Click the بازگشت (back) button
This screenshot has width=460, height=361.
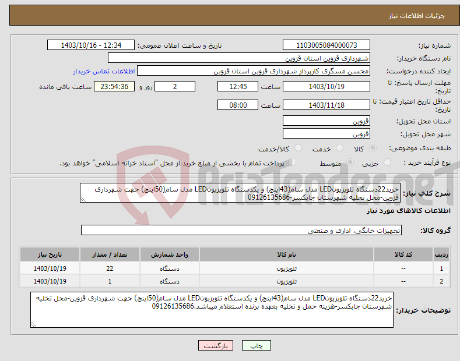click(216, 345)
